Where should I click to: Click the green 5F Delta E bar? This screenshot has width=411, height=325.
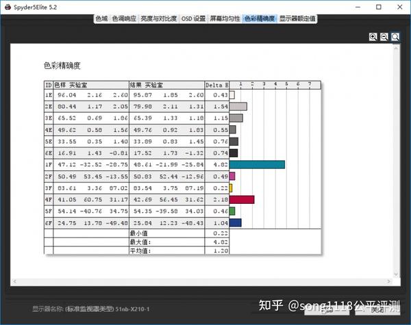(232, 211)
